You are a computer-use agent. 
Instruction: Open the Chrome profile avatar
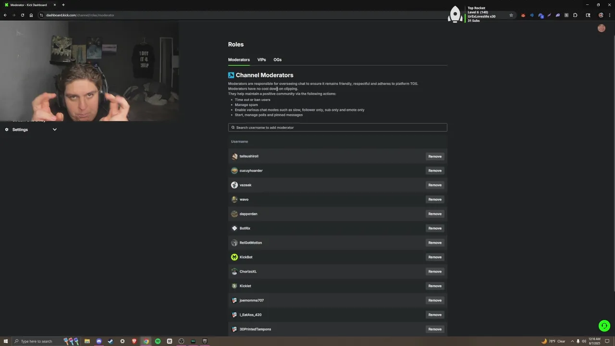tap(601, 15)
